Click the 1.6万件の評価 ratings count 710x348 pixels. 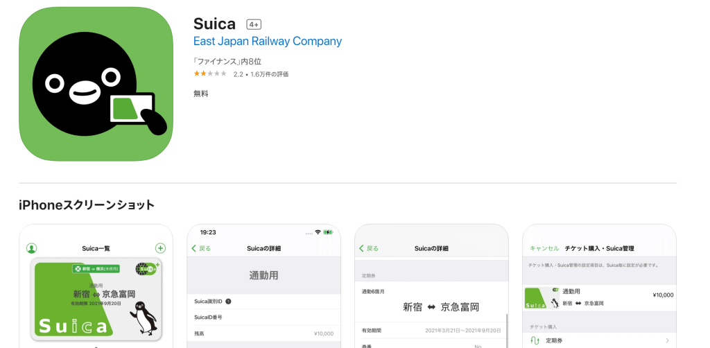[x=270, y=74]
